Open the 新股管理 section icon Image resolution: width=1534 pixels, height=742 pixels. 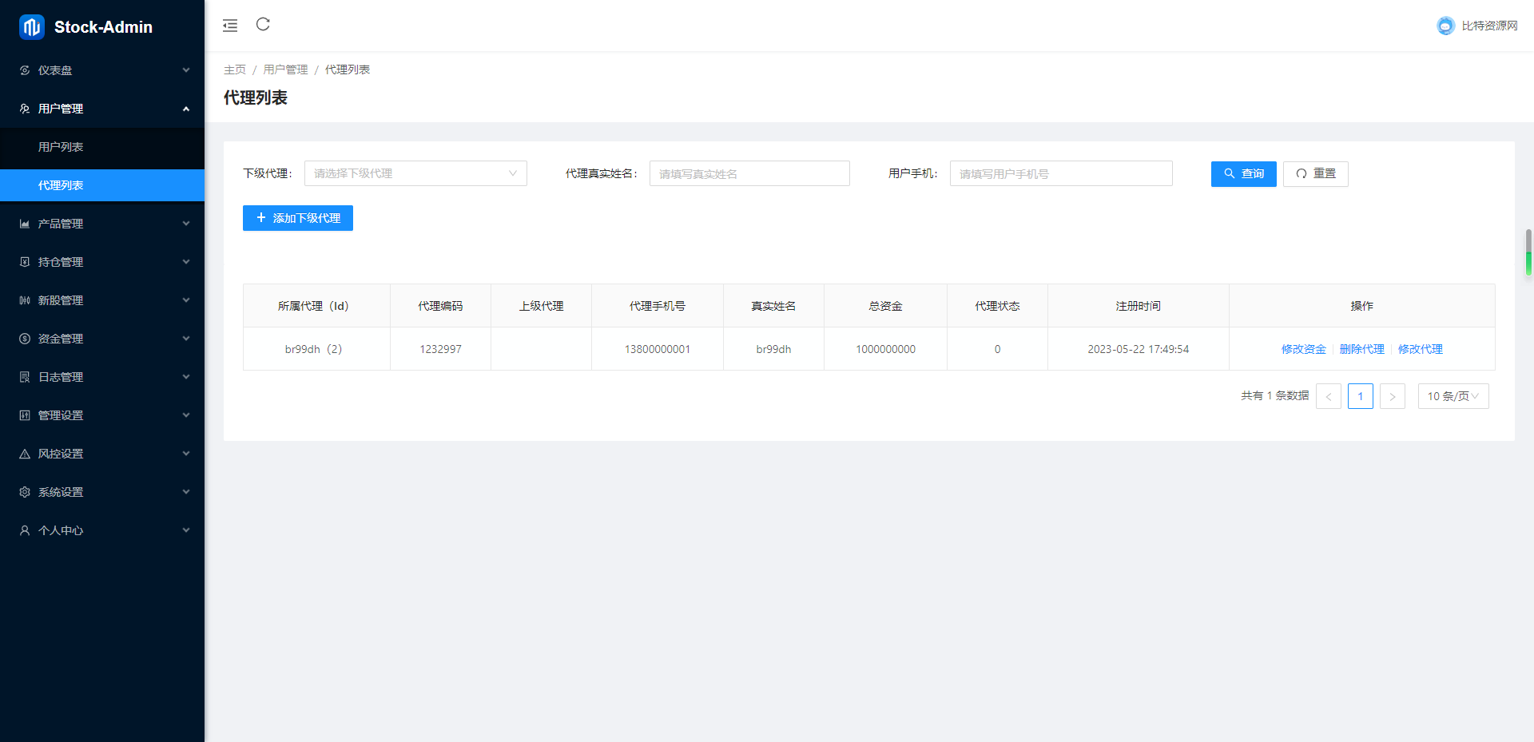[24, 300]
